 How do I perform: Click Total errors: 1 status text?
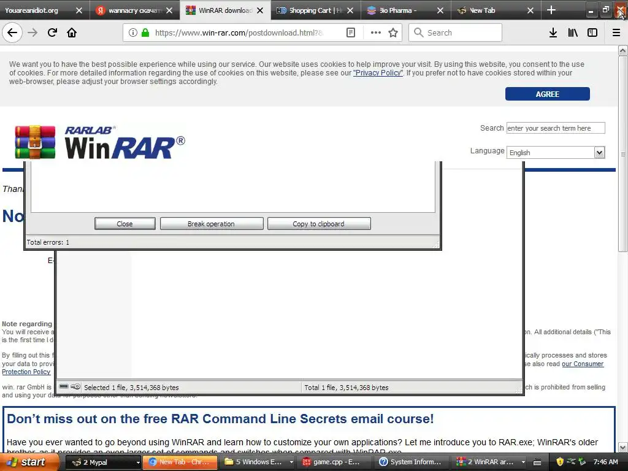tap(48, 242)
